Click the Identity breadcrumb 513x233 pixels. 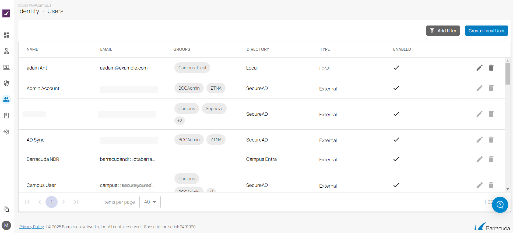[x=29, y=11]
